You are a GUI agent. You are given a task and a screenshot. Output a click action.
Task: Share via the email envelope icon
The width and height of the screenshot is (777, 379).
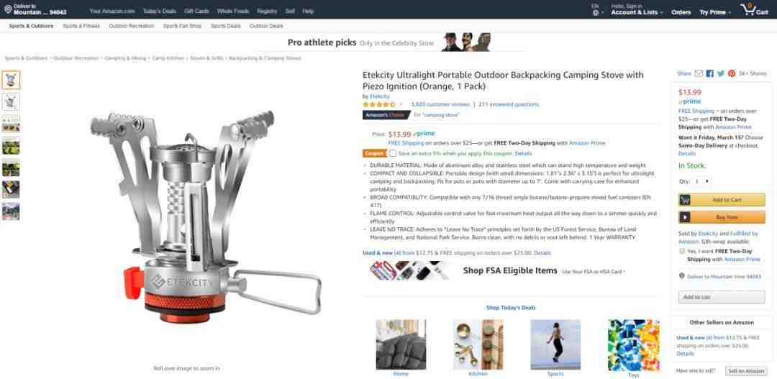699,73
